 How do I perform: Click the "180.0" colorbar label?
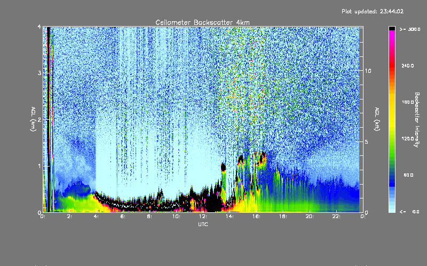point(408,102)
